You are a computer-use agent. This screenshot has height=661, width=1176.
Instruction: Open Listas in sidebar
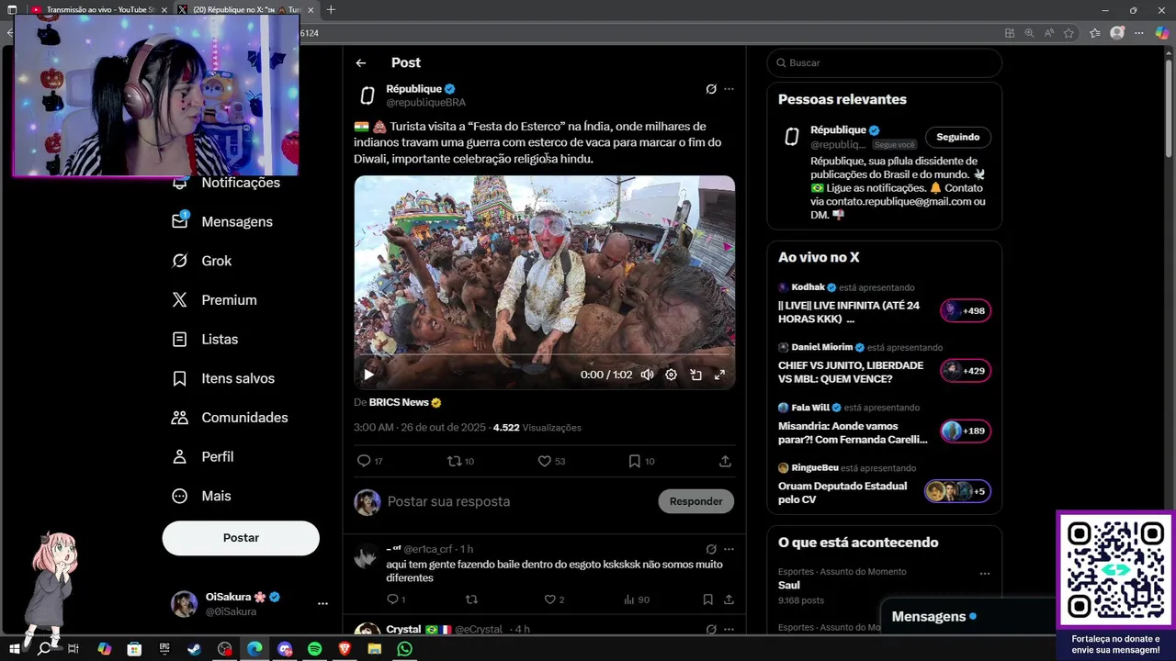(206, 339)
